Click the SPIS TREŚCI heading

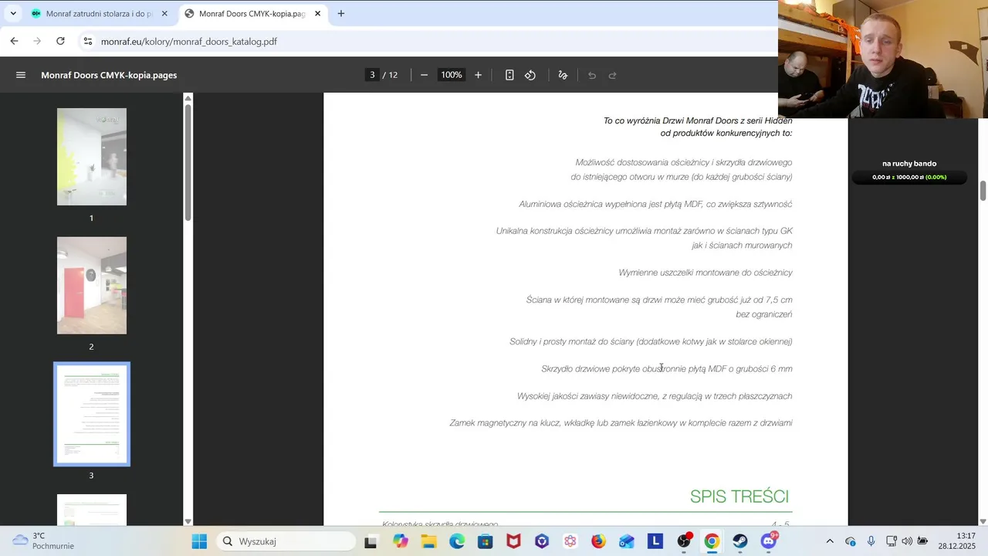point(739,497)
